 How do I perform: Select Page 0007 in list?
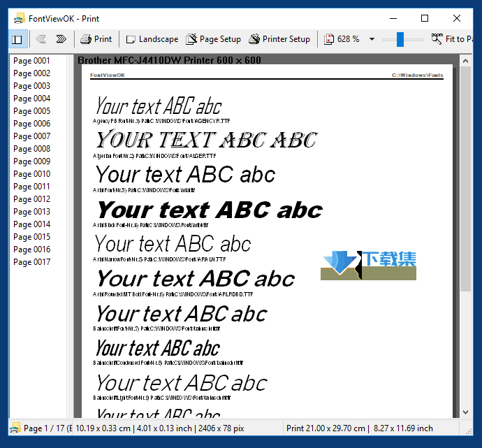click(x=31, y=136)
